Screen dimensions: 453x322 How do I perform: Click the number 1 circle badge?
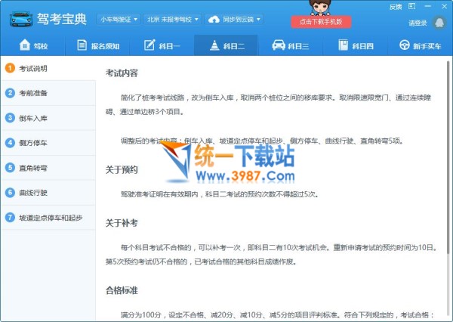pos(10,68)
